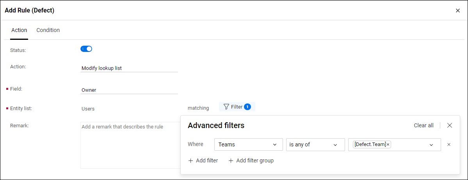Screen dimensions: 468x180
Task: Close the Add Rule dialog
Action: (x=457, y=11)
